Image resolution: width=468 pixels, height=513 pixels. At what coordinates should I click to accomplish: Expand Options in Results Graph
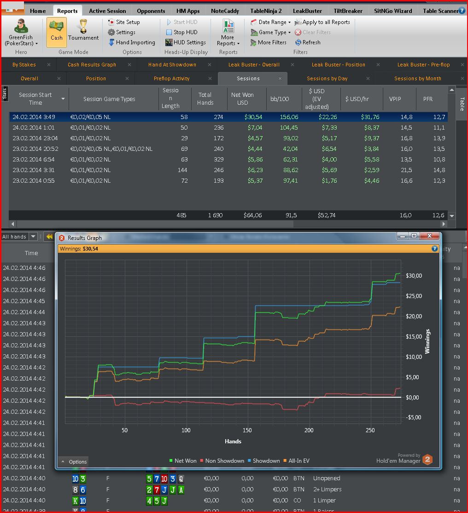74,462
